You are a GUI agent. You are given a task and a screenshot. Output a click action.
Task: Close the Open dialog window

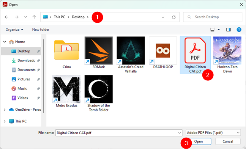click(241, 5)
